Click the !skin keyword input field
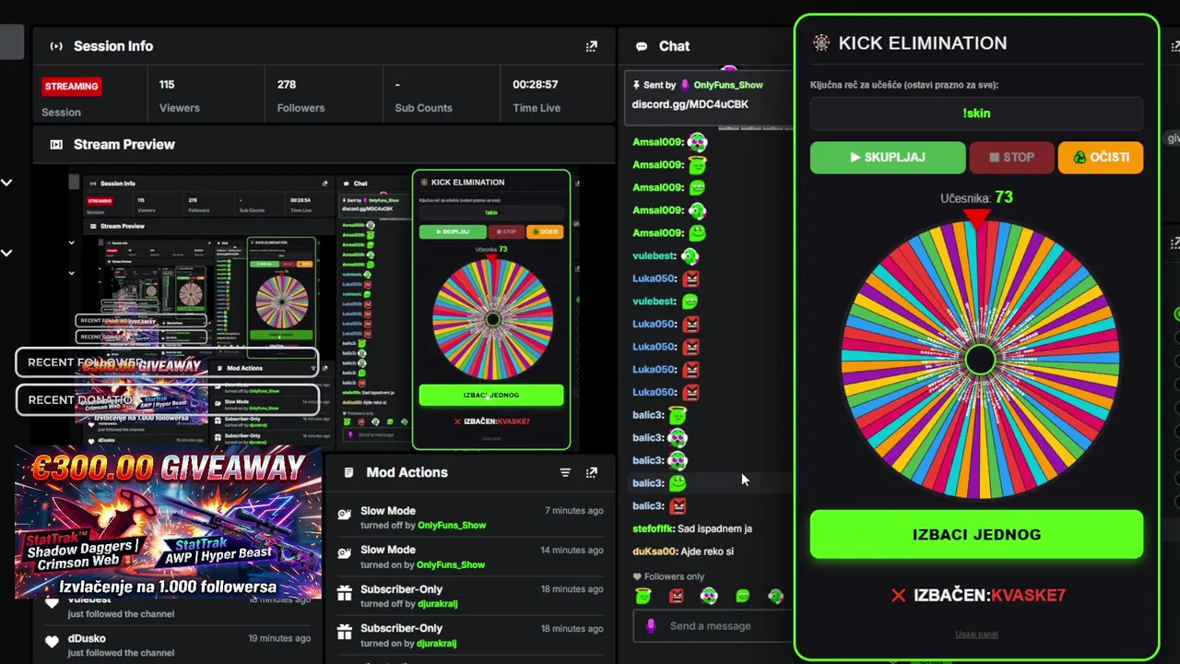This screenshot has width=1180, height=664. click(976, 113)
